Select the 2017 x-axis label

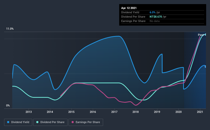coord(114,112)
